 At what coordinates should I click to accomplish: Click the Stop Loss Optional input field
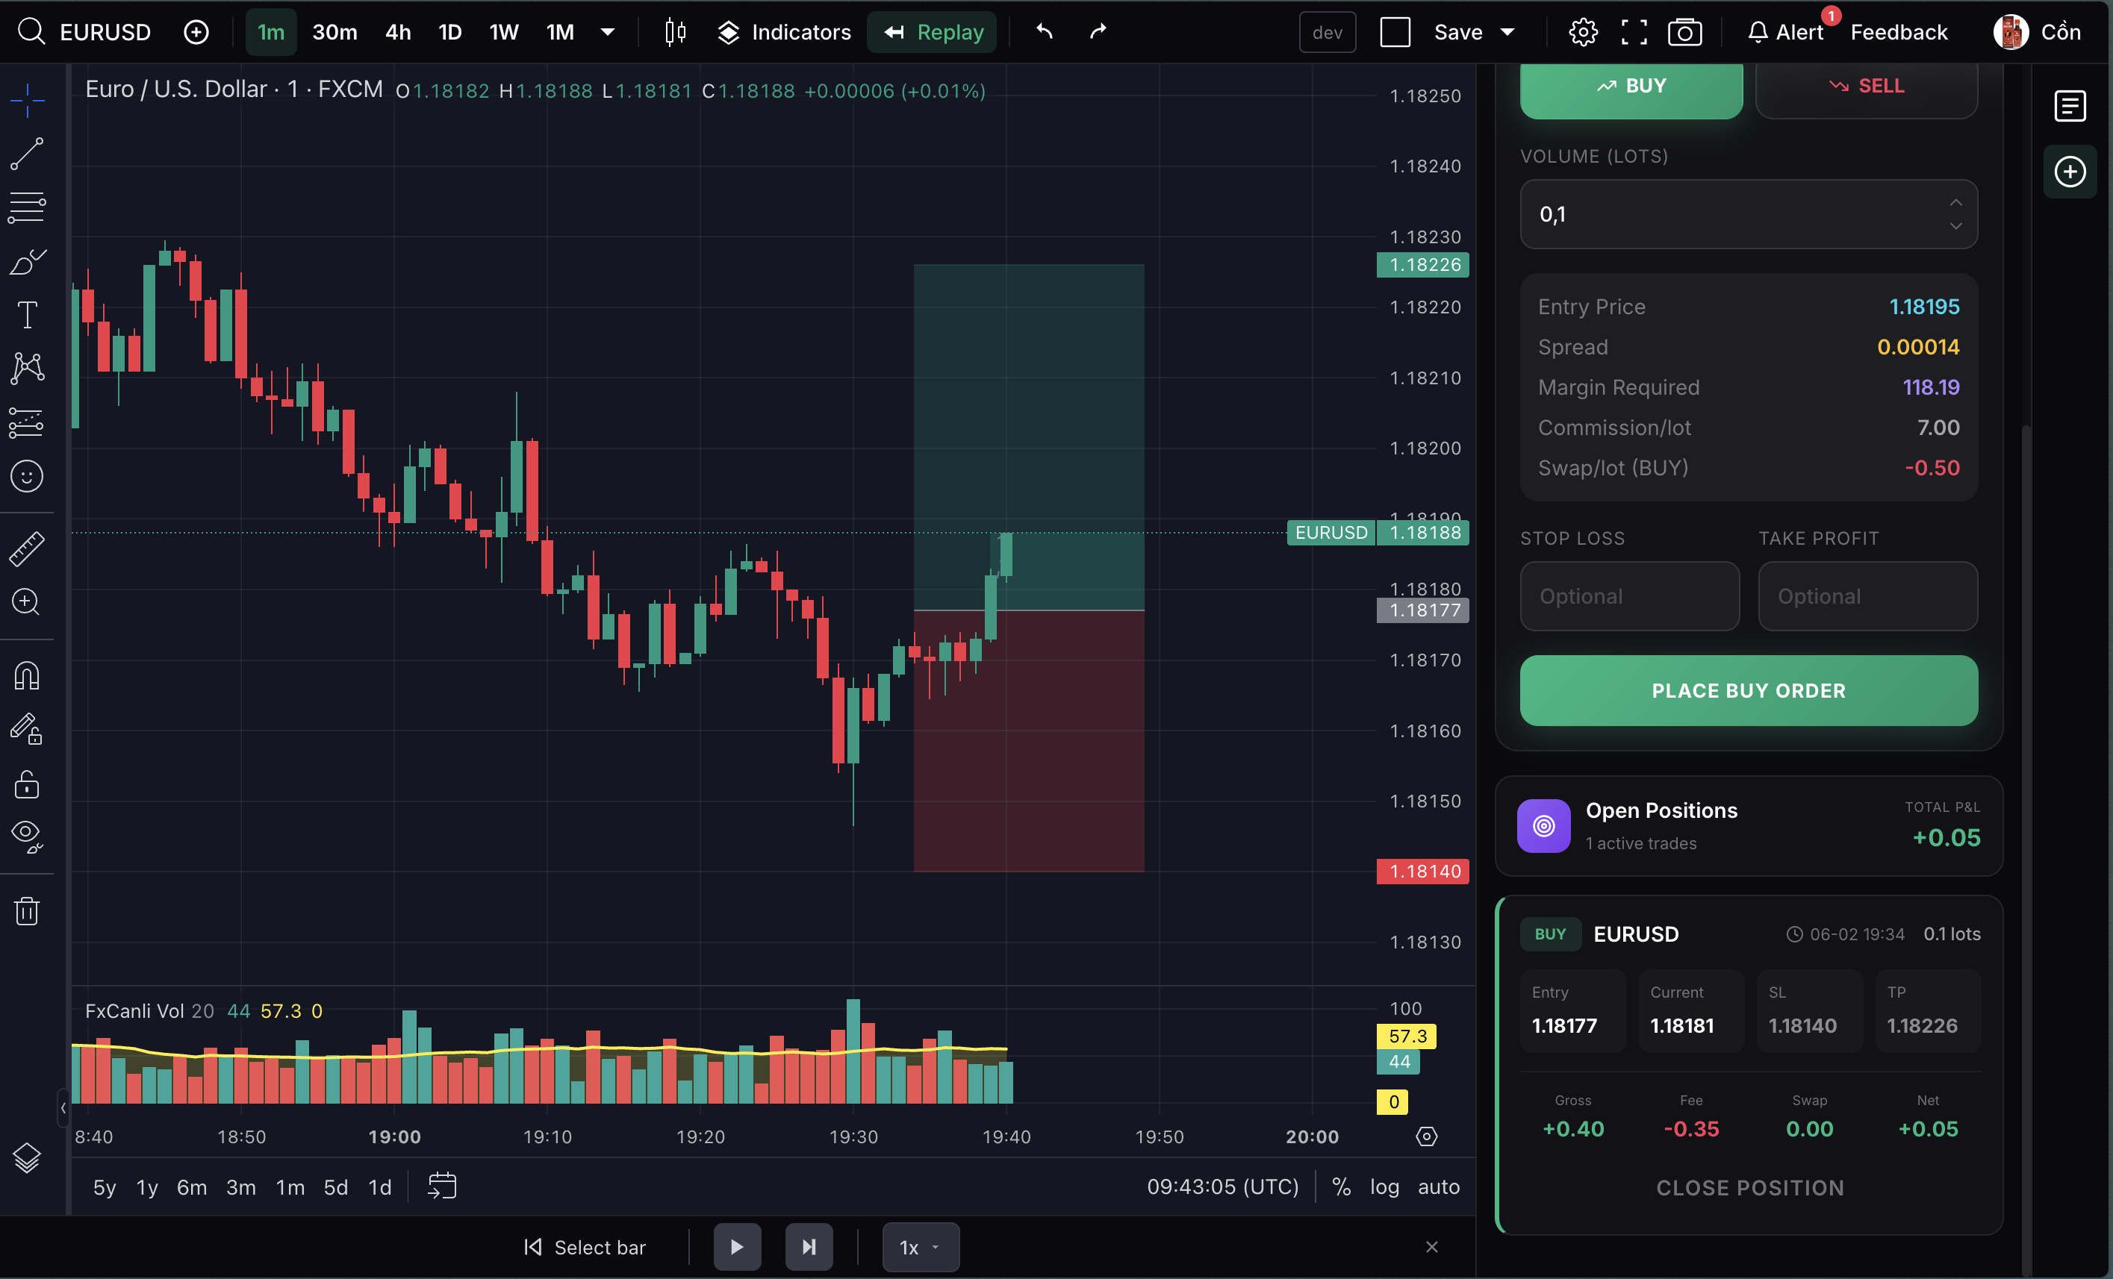pyautogui.click(x=1629, y=595)
